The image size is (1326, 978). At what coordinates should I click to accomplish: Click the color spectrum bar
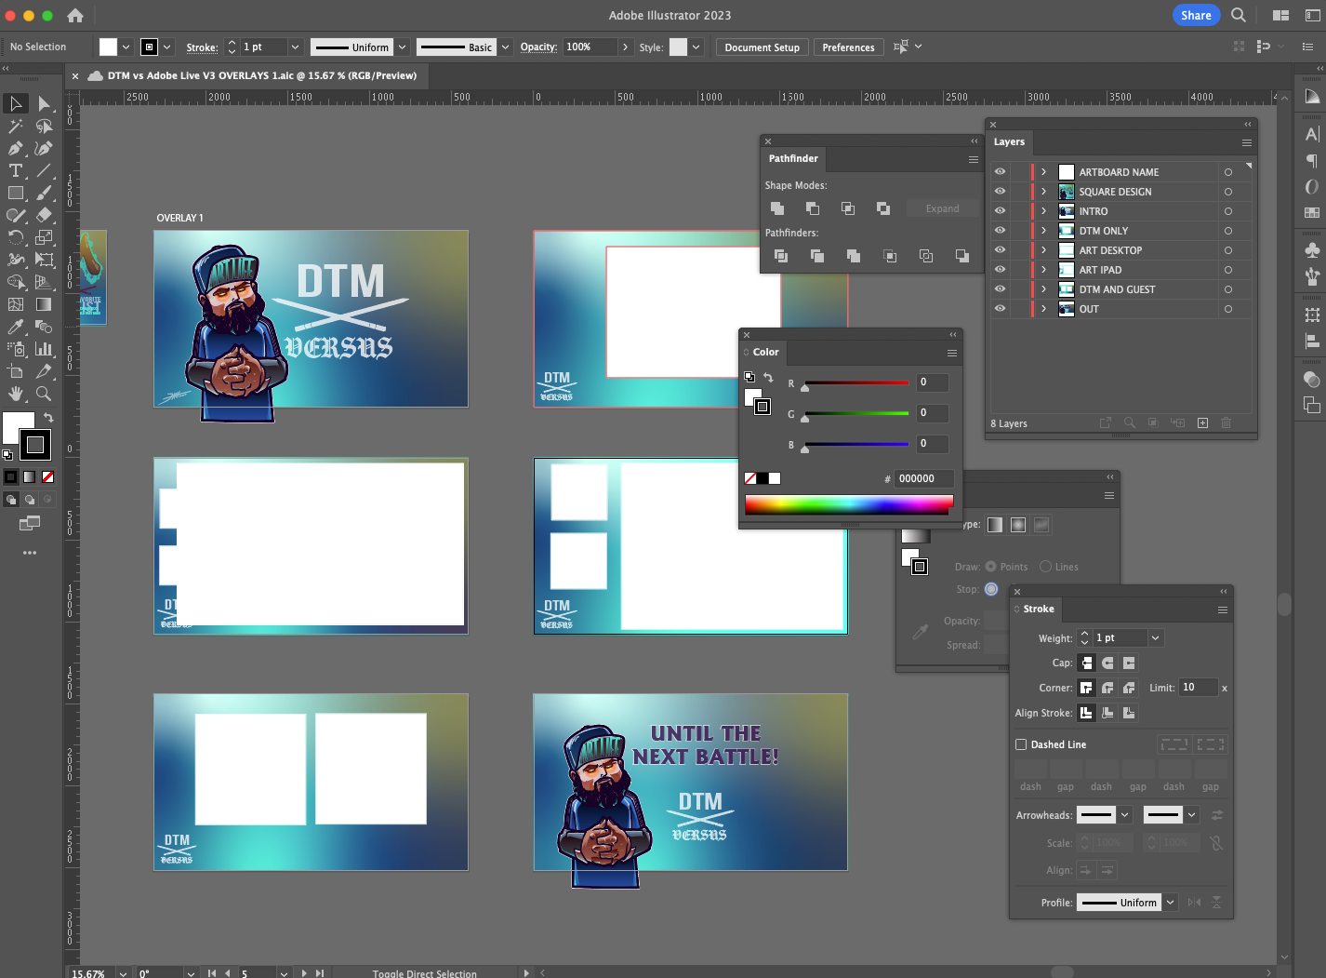click(849, 504)
